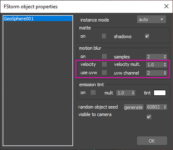Click the visible to camera label
Viewport: 173px width, 150px height.
click(95, 114)
